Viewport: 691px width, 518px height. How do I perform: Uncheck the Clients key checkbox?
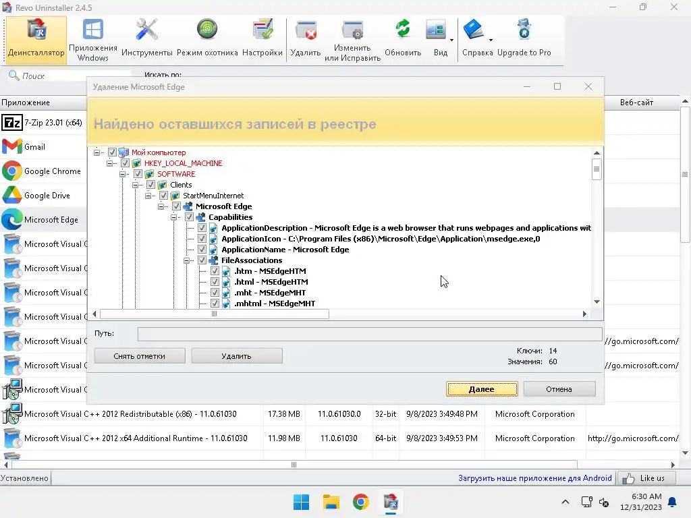point(150,185)
